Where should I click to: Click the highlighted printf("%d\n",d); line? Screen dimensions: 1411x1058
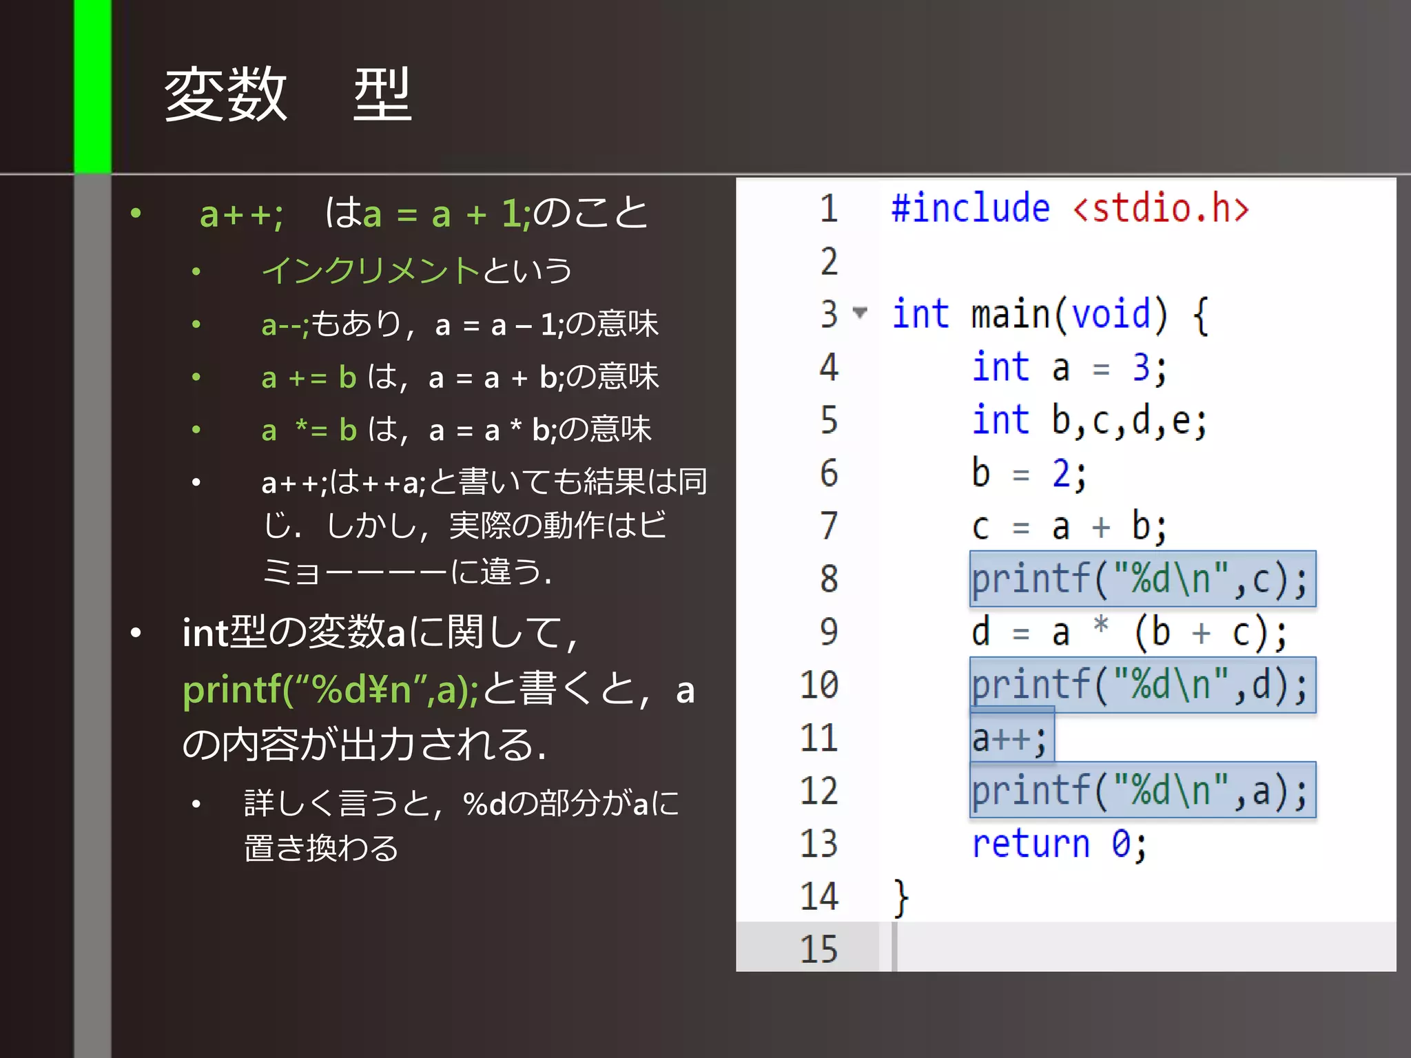1142,685
